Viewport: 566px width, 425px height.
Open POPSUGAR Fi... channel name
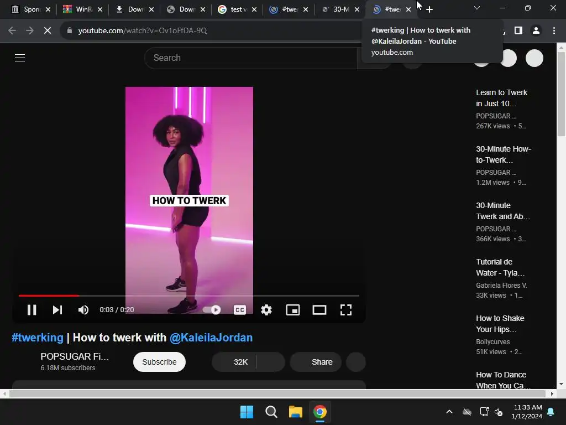click(x=75, y=356)
